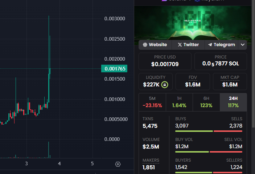Click the SELLERS count 1,224

coord(236,167)
